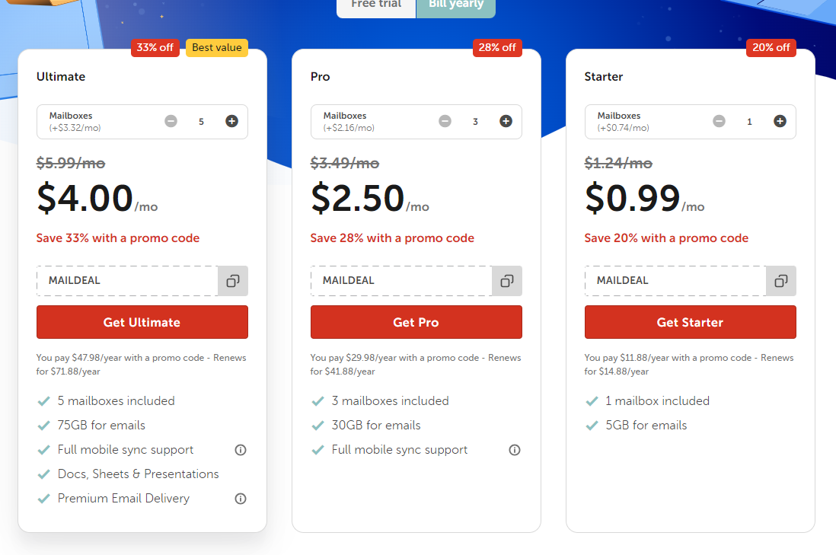Increase Starter plan mailbox count
Screen dimensions: 836x555
click(x=780, y=120)
